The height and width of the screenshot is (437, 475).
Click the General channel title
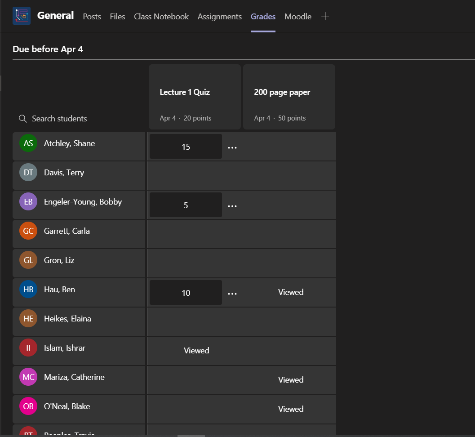[x=55, y=15]
